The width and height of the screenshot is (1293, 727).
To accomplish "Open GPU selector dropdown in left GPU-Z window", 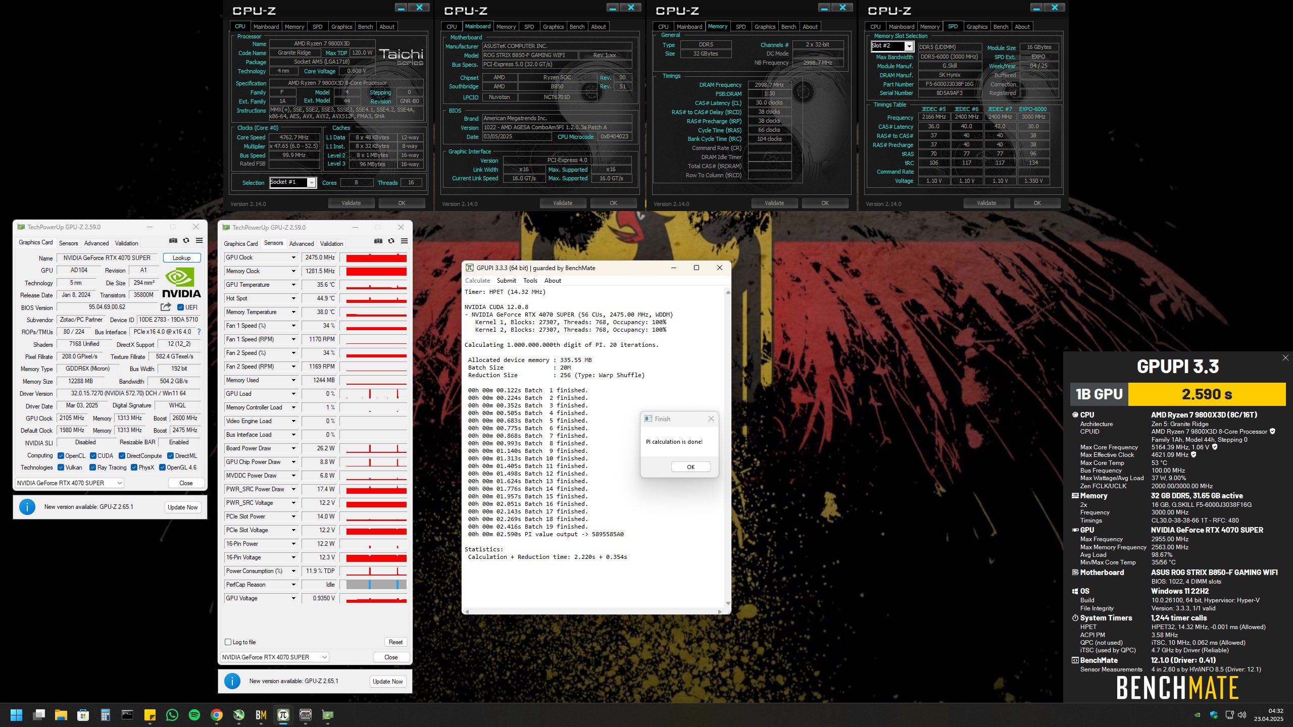I will click(70, 483).
